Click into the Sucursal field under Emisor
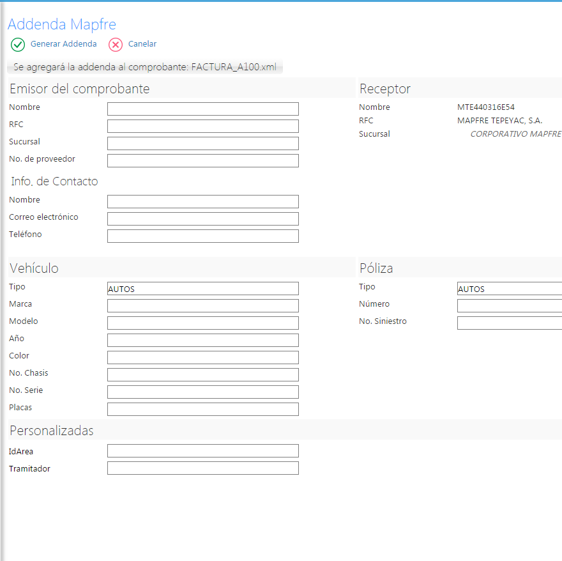Screen dimensions: 562x561 coord(202,144)
